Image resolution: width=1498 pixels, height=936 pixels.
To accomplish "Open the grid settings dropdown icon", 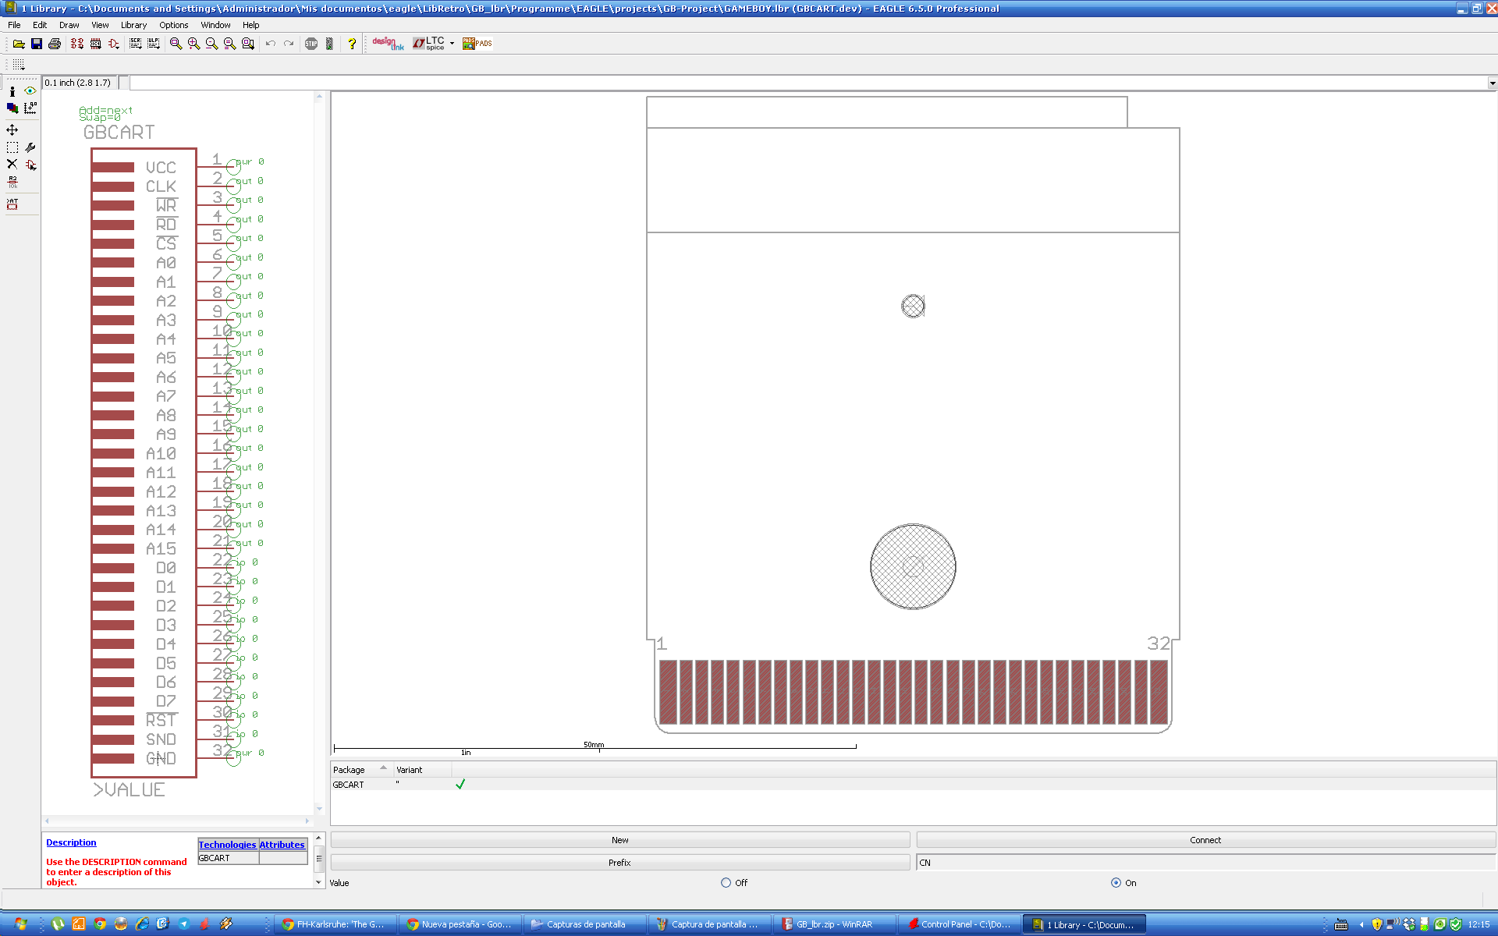I will coord(19,65).
